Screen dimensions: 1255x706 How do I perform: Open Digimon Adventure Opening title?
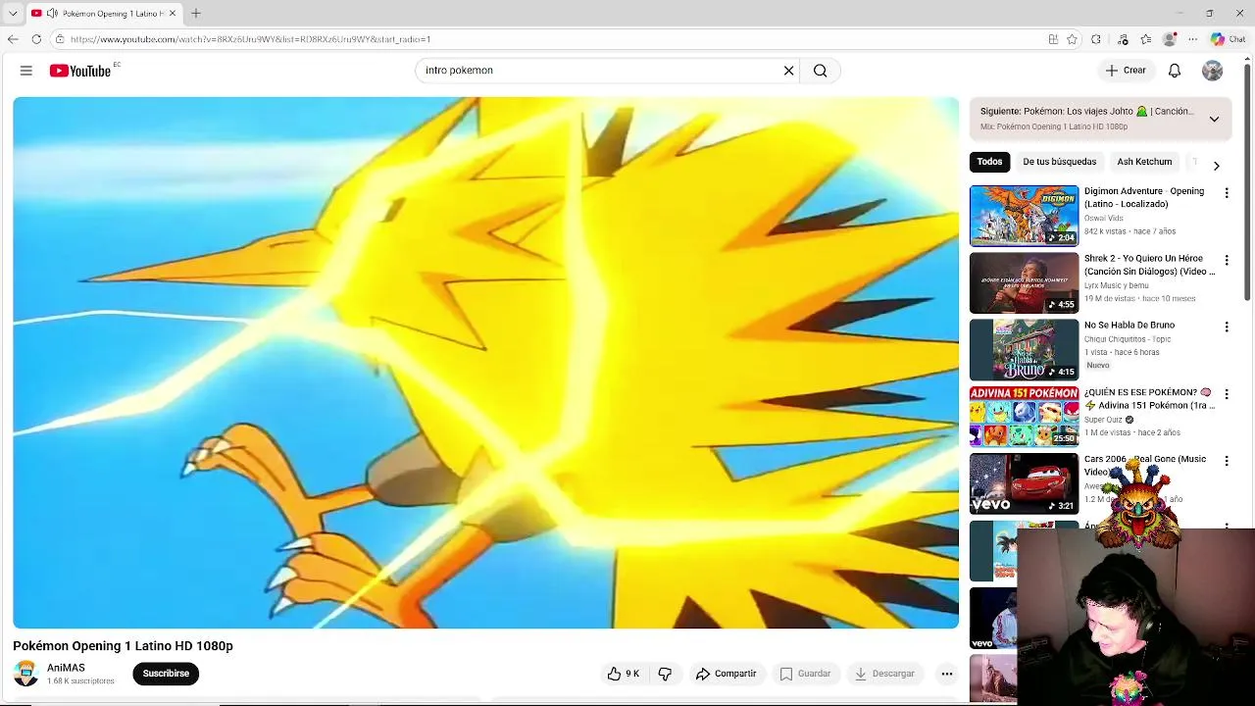[x=1144, y=197]
